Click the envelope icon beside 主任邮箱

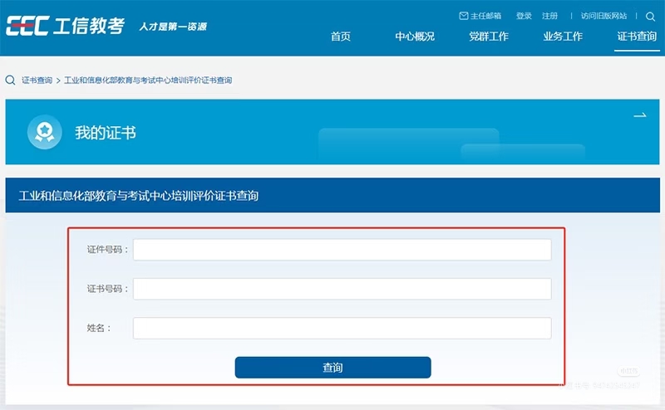[464, 16]
